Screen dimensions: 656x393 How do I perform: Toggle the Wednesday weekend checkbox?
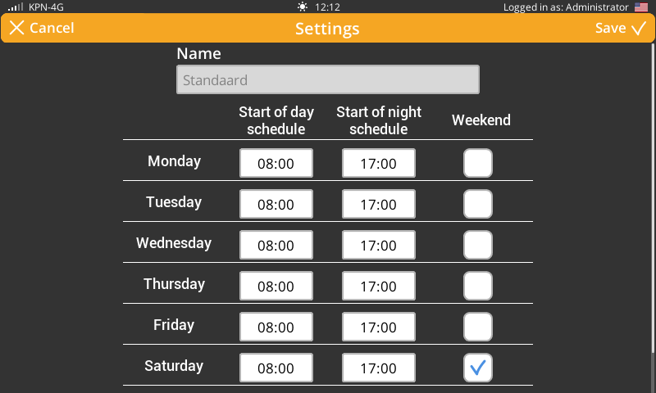pyautogui.click(x=478, y=245)
